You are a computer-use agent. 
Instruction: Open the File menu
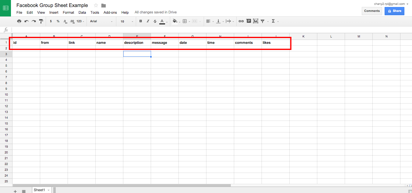19,12
